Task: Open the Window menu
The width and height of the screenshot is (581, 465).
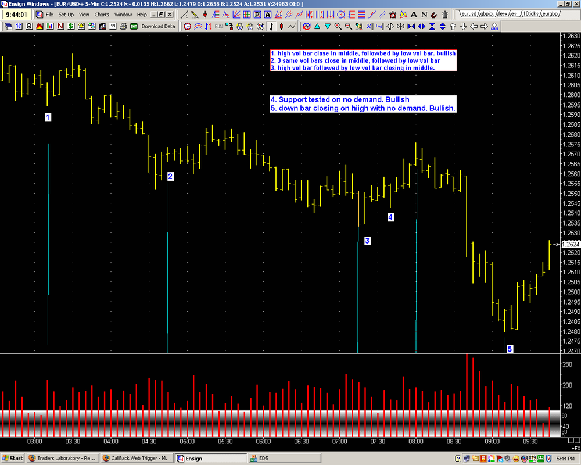Action: click(123, 15)
